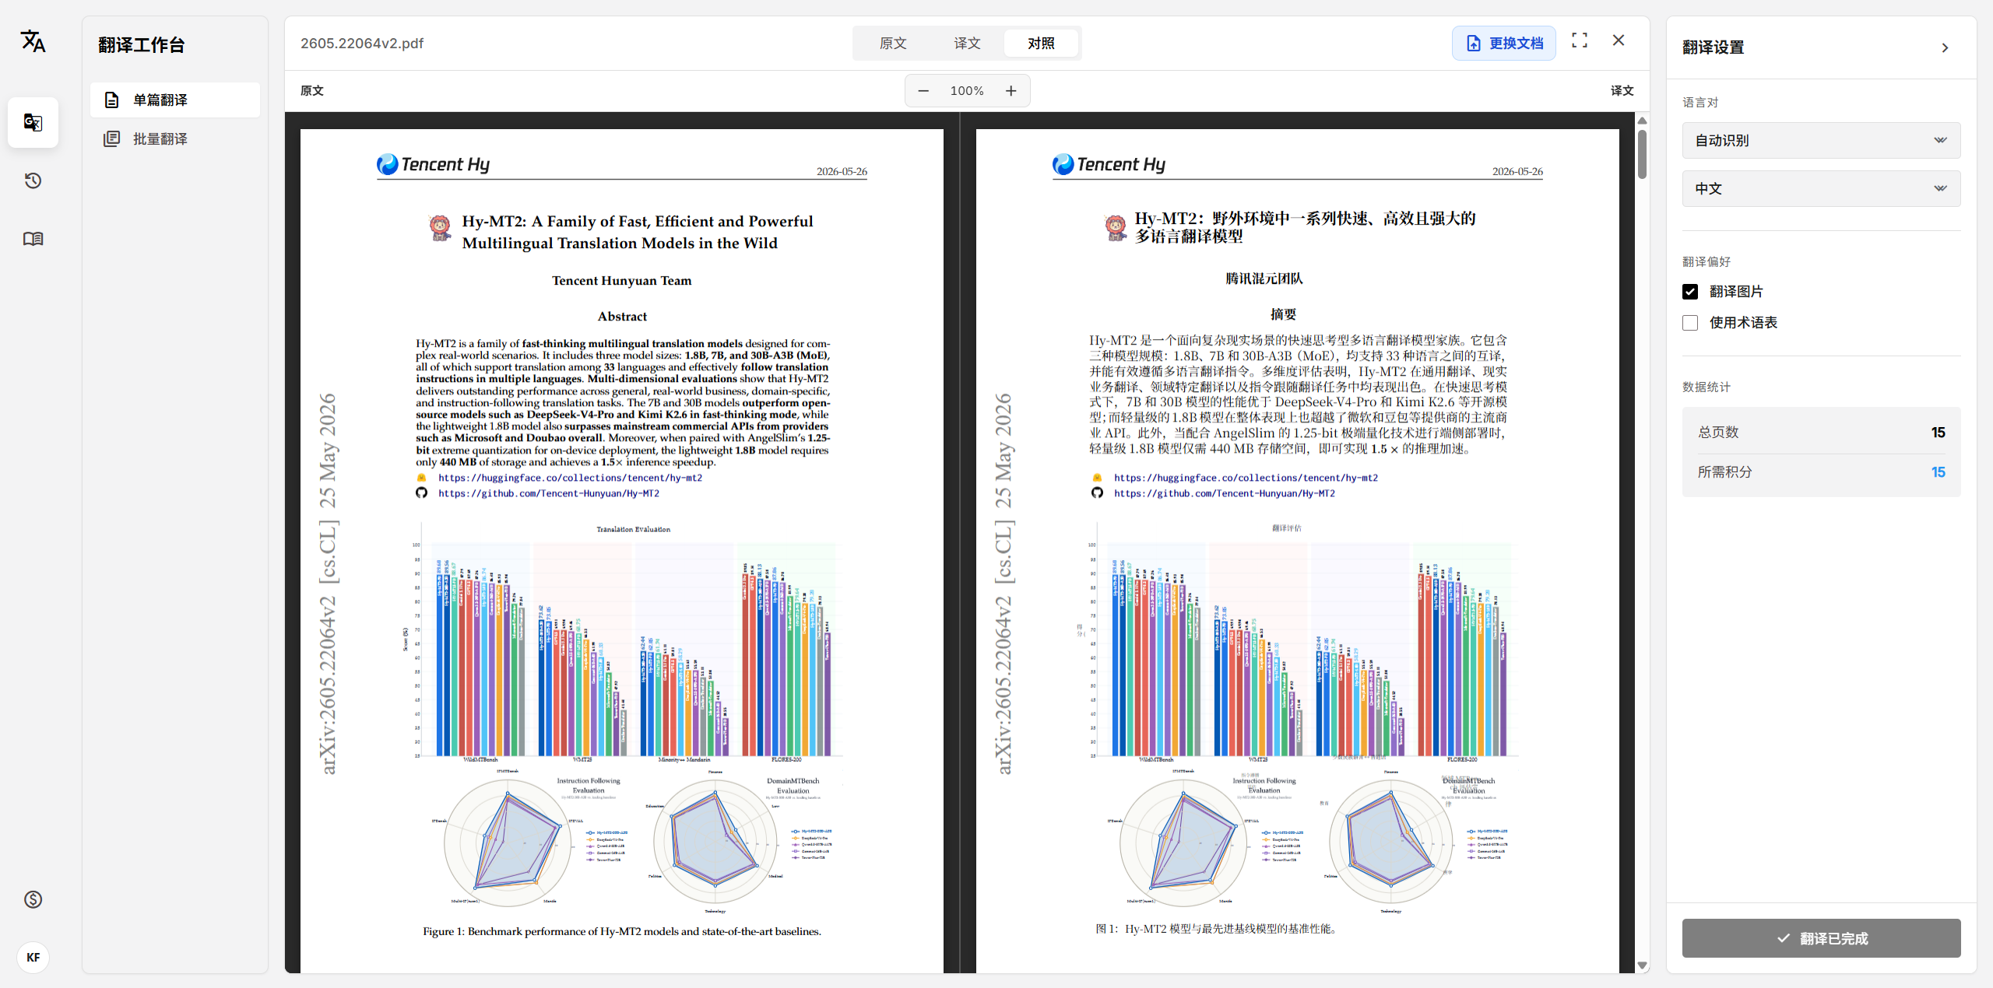This screenshot has width=1993, height=988.
Task: Click the 更换文档 replace document button
Action: pyautogui.click(x=1503, y=43)
